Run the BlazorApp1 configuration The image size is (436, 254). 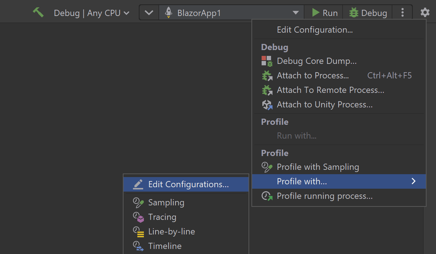pyautogui.click(x=325, y=13)
